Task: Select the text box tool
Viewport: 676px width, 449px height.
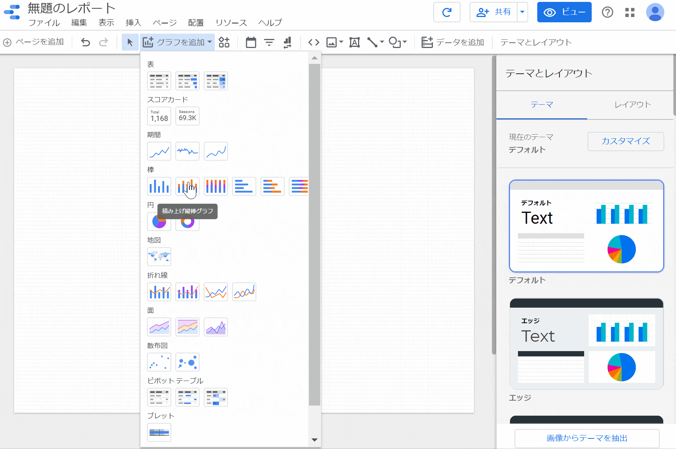Action: coord(354,42)
